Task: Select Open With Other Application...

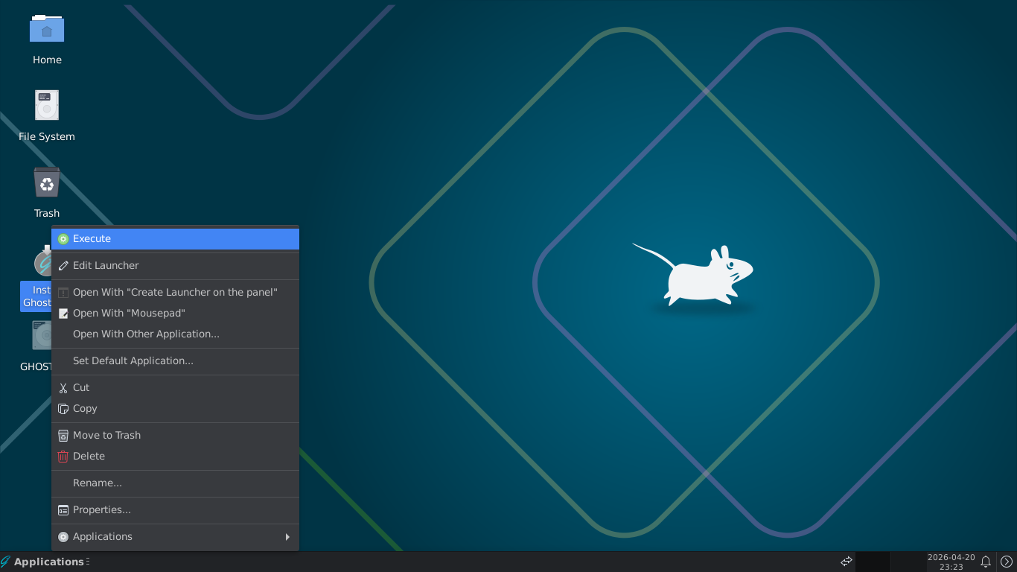Action: tap(175, 334)
